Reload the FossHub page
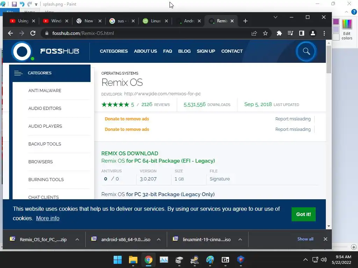Screen dimensions: 358x268 tap(33, 33)
